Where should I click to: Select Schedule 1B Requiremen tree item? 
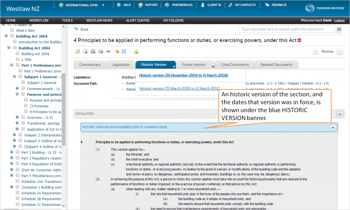click(41, 199)
